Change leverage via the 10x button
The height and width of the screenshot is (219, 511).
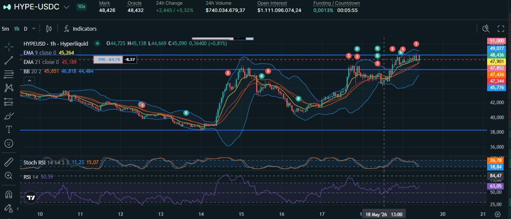[x=81, y=7]
